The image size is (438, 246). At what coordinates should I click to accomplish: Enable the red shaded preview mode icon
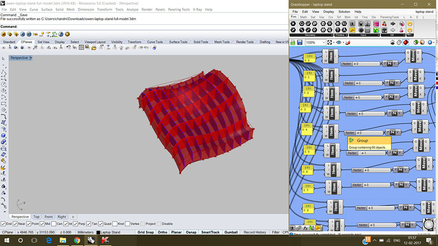[406, 43]
